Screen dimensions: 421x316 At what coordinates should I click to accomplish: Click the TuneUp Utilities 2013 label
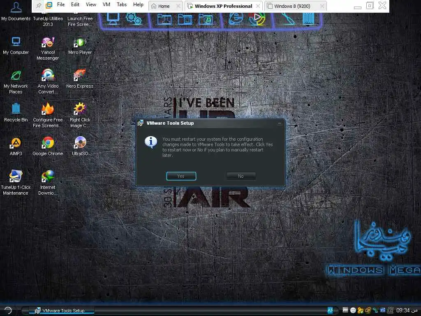(48, 21)
